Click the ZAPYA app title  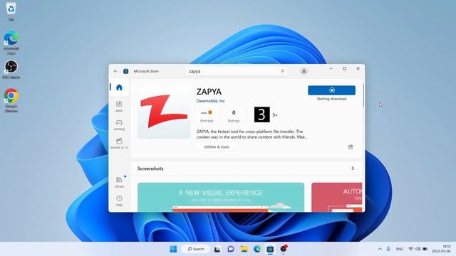coord(209,92)
